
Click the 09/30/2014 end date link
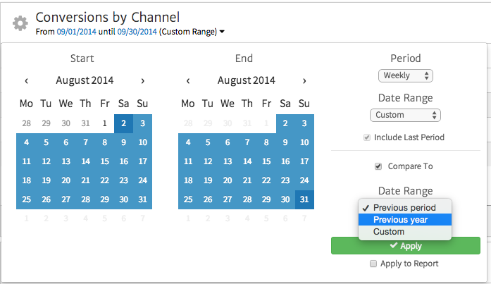[137, 32]
